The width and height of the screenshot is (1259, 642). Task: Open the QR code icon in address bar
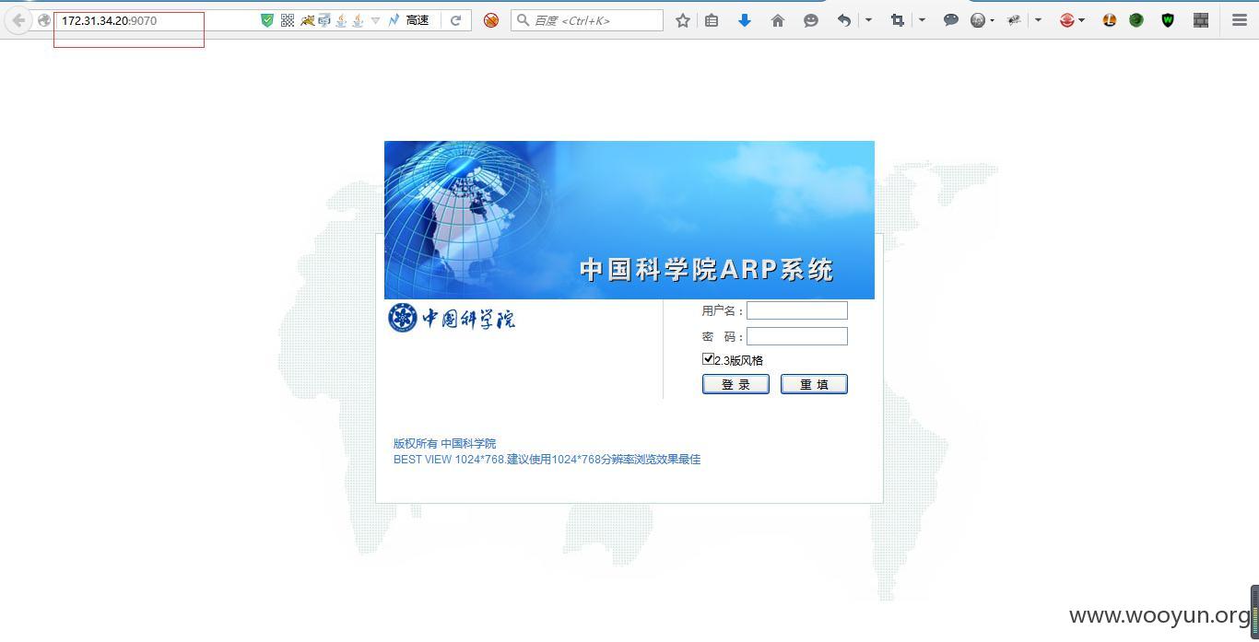click(288, 20)
